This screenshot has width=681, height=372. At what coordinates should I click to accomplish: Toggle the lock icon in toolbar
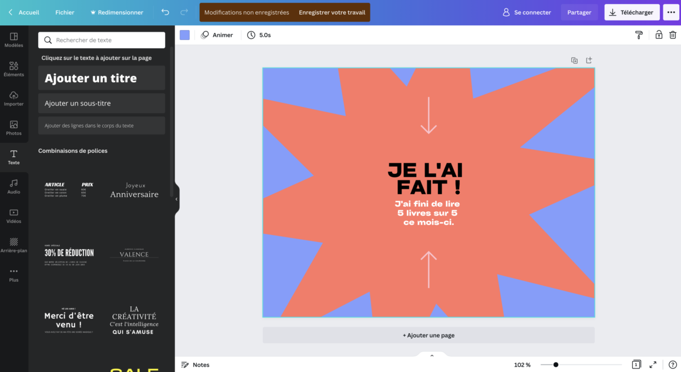click(659, 35)
